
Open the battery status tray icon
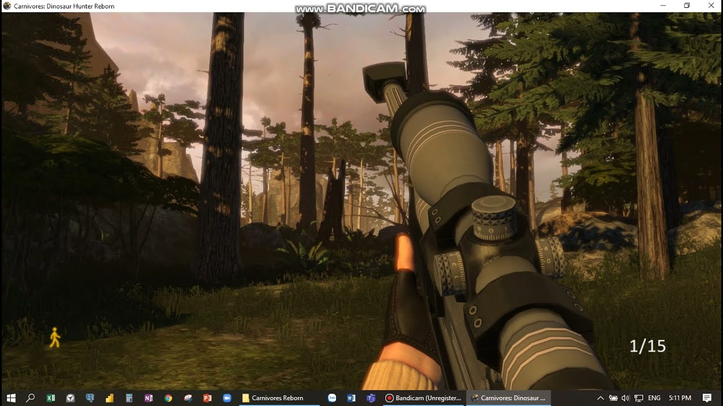click(613, 398)
